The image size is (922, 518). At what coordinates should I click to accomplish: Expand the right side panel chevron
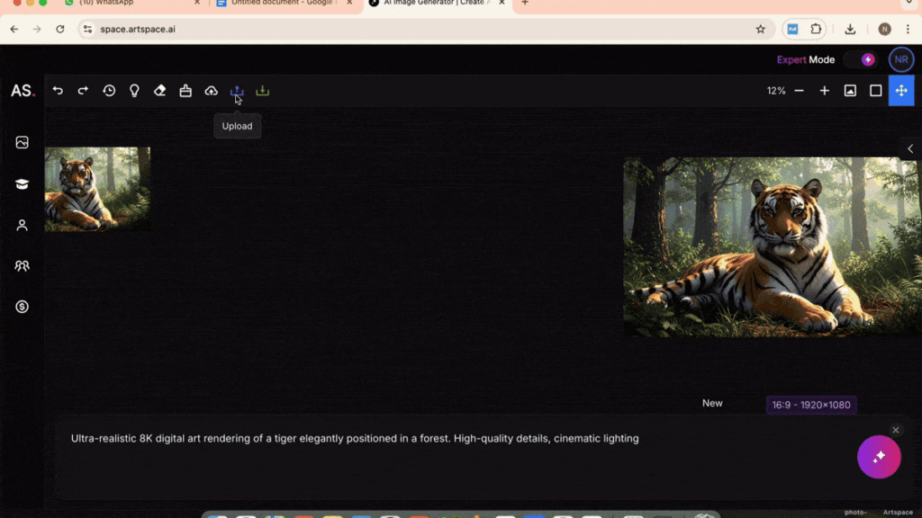click(x=910, y=148)
